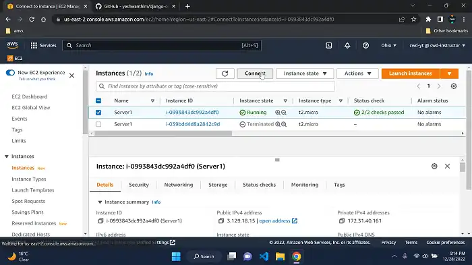Click the instance filter search field

pos(215,86)
